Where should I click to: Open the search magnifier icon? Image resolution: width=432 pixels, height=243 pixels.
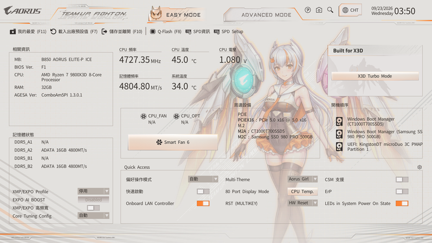330,10
